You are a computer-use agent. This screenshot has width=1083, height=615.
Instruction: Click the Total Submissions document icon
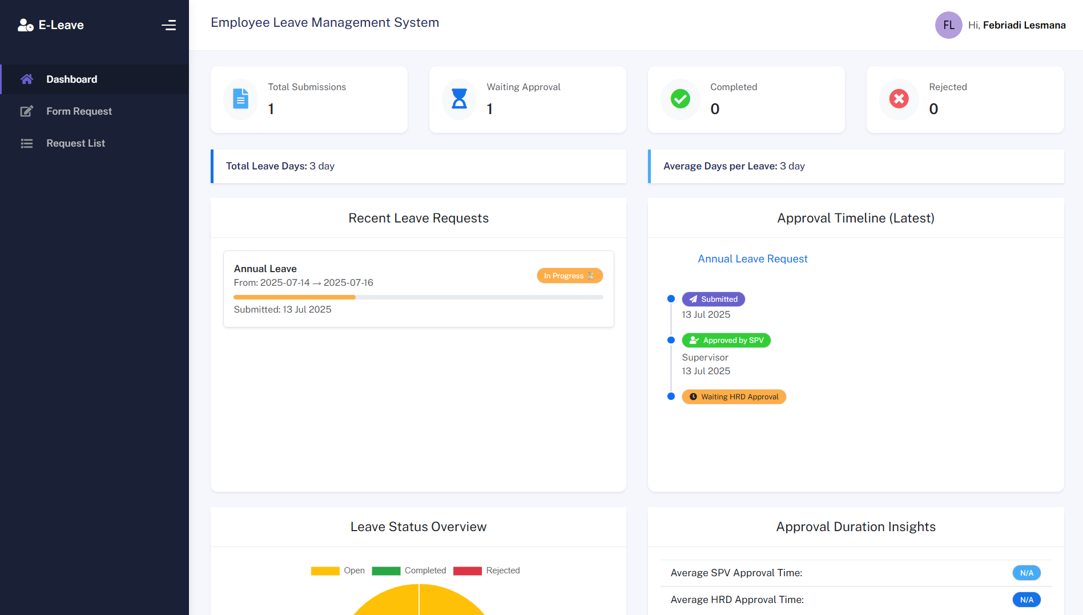coord(241,99)
